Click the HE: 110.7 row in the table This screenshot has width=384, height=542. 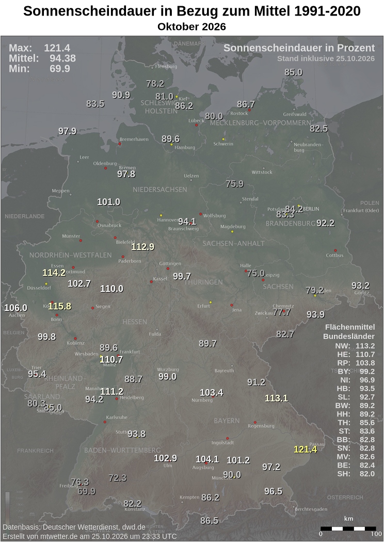point(356,354)
